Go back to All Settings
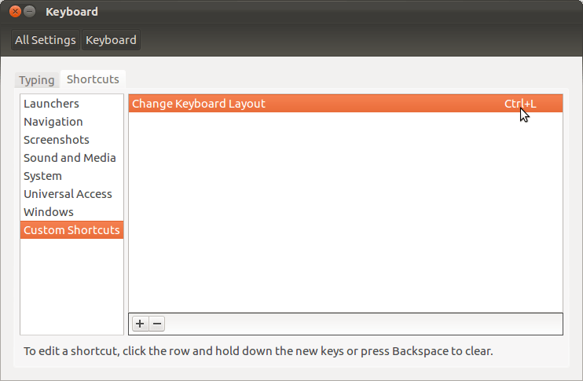Viewport: 583px width, 381px height. coord(46,40)
